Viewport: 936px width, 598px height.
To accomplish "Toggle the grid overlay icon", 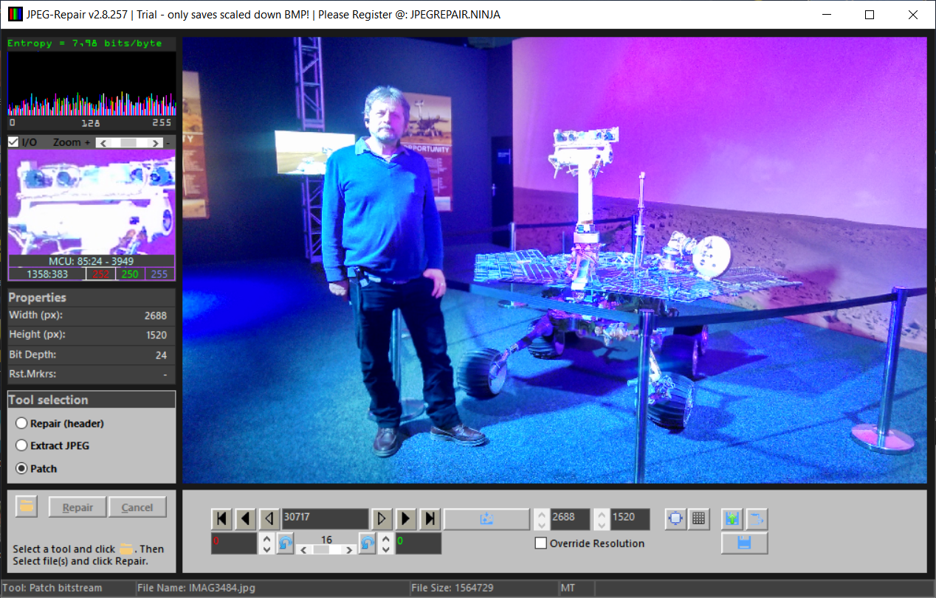I will click(698, 519).
